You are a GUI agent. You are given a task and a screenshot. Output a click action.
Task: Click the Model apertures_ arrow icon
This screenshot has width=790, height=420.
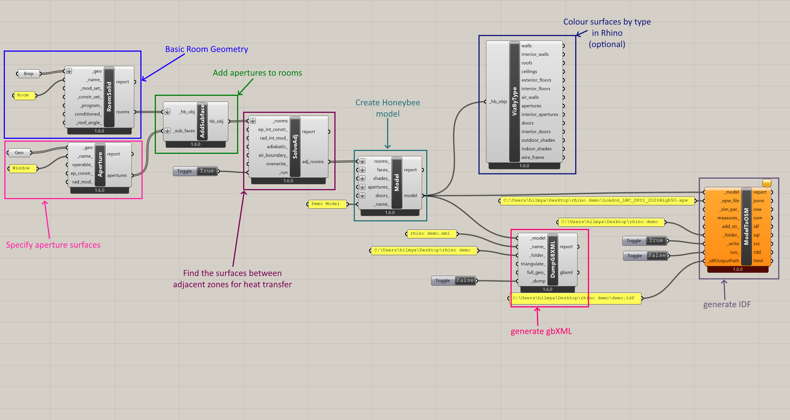362,187
